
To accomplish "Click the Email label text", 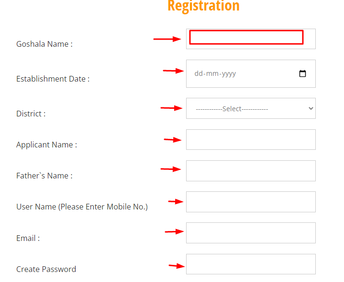I will (x=28, y=238).
